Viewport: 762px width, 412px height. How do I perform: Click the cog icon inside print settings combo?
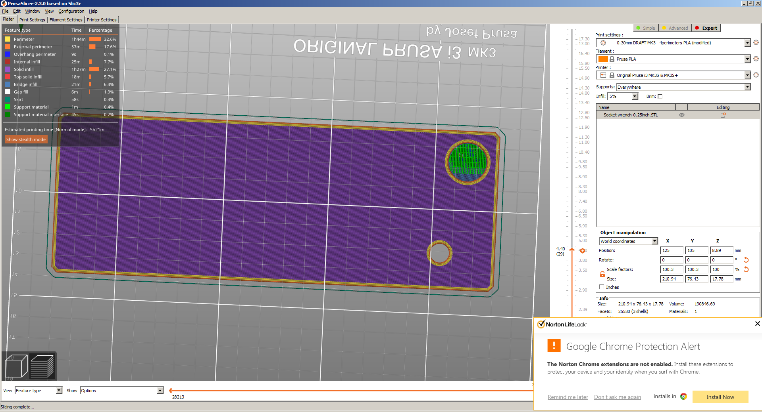click(x=603, y=43)
